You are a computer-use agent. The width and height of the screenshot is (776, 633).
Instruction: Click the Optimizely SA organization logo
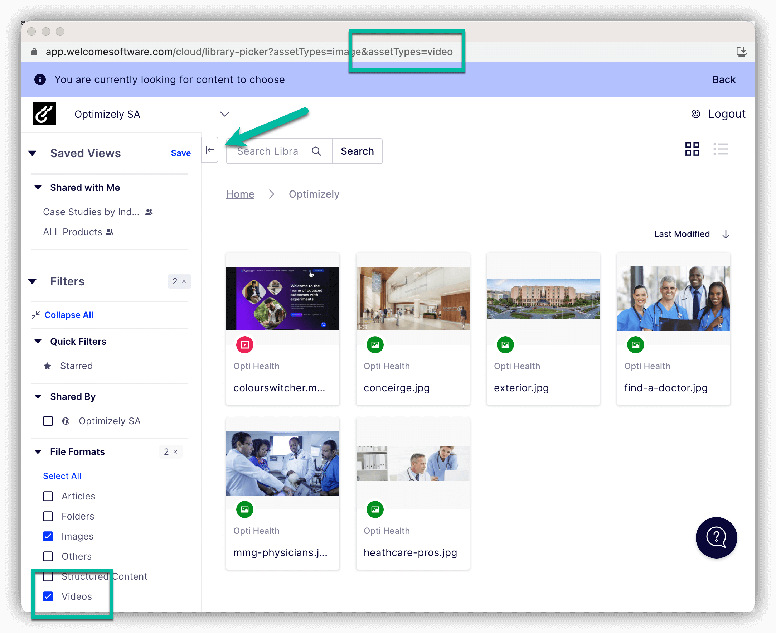pyautogui.click(x=44, y=114)
